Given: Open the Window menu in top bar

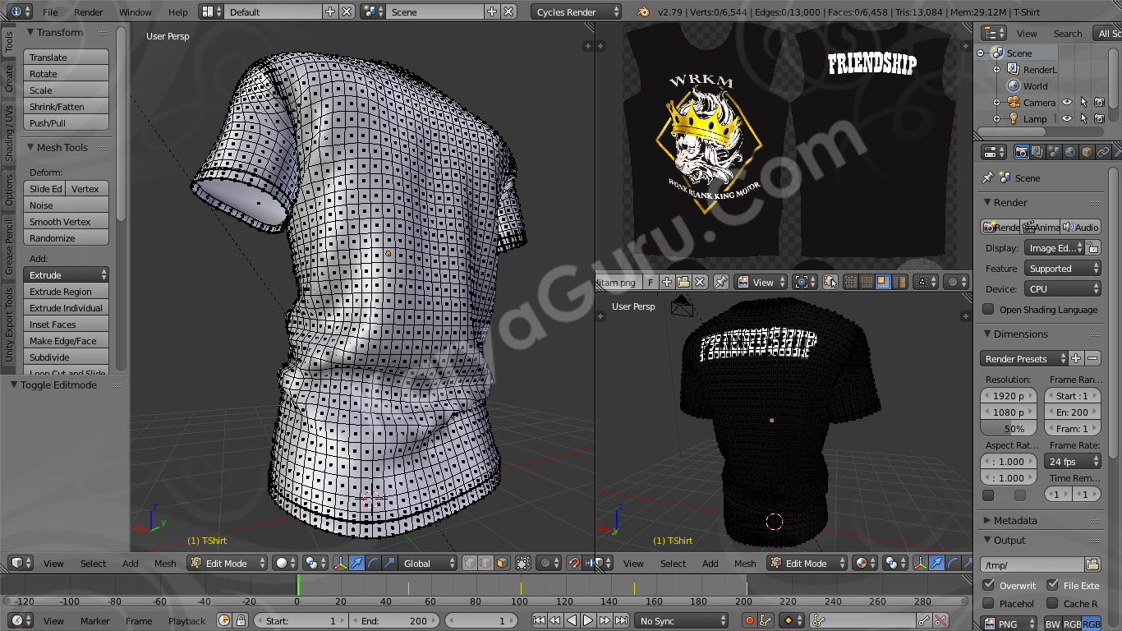Looking at the screenshot, I should (x=136, y=12).
